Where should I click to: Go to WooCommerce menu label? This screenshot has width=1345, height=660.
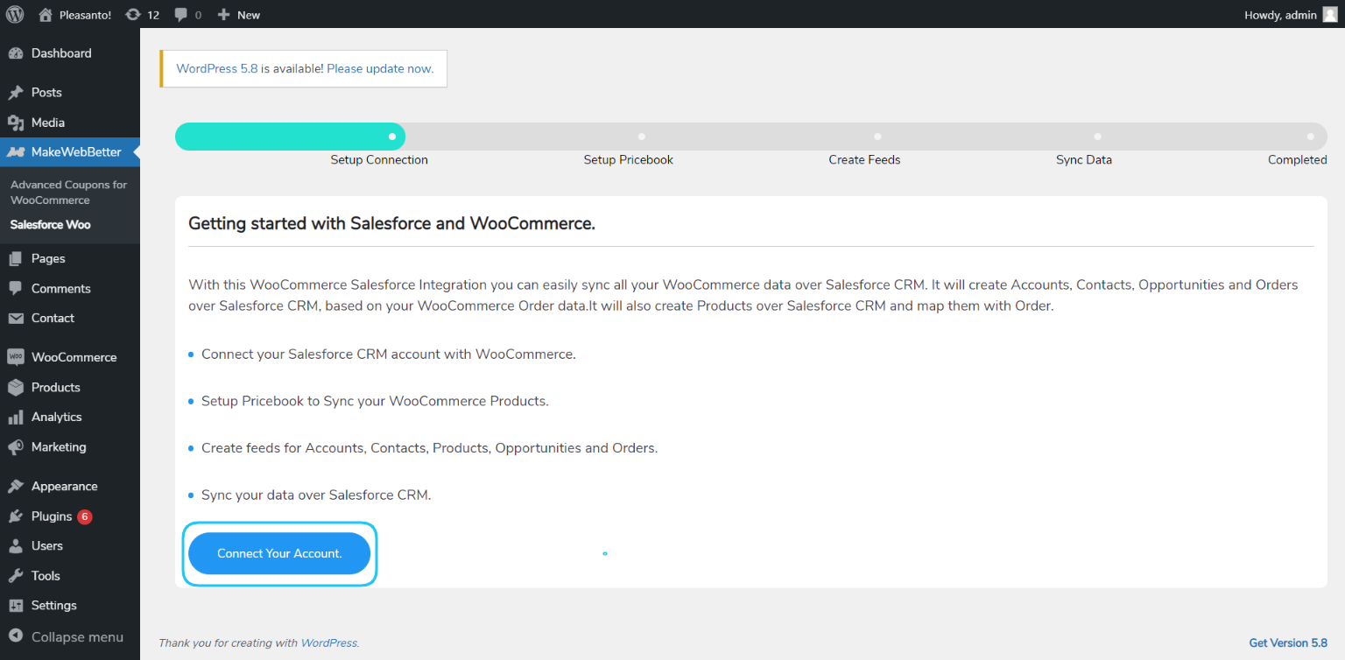74,357
